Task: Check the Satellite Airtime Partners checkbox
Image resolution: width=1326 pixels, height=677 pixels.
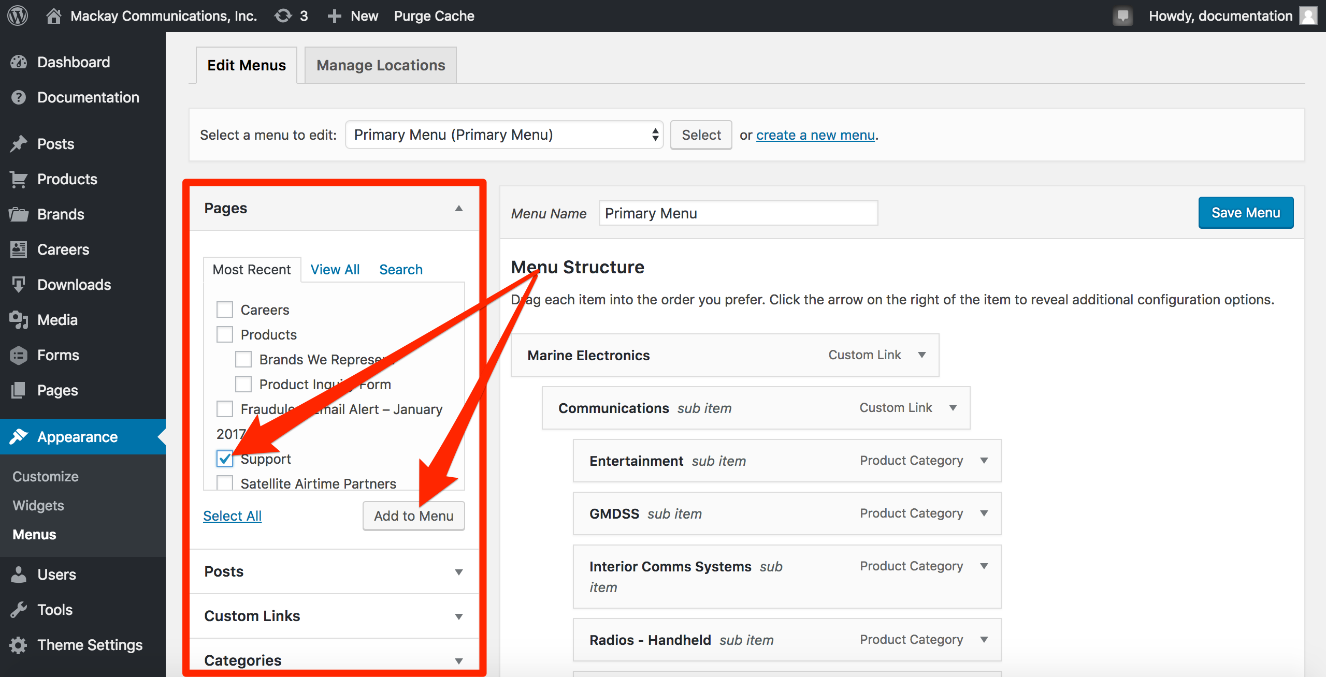Action: click(225, 482)
